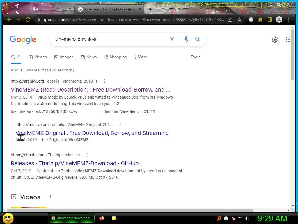Click the About 1,350 results text
Screen dimensions: 298x224
tap(42, 70)
